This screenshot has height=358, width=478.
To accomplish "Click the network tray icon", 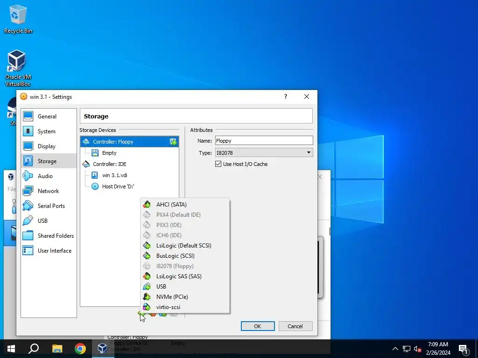I will click(x=407, y=349).
